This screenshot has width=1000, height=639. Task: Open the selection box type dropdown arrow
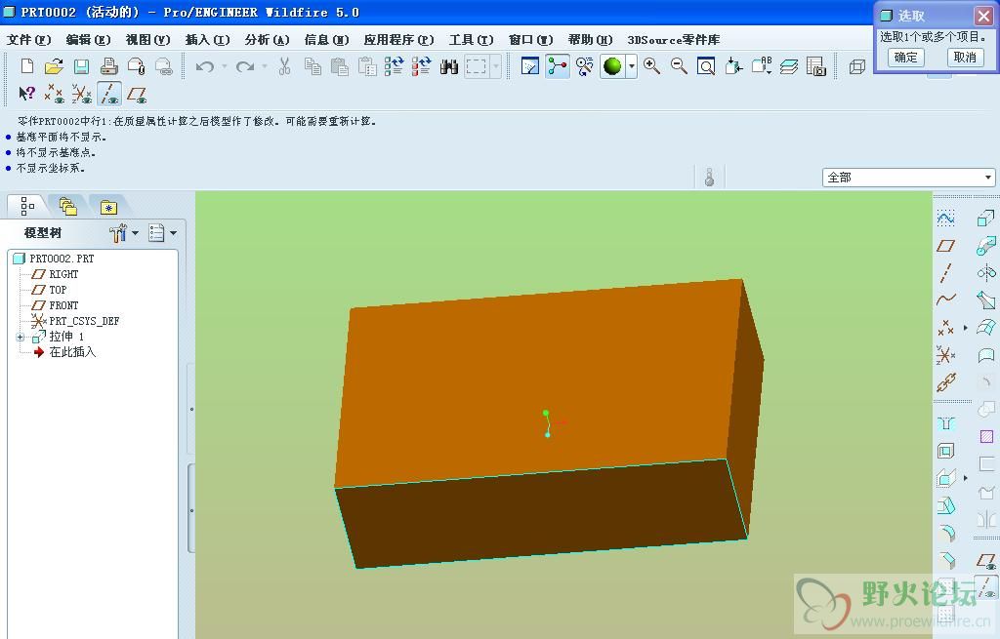[495, 66]
